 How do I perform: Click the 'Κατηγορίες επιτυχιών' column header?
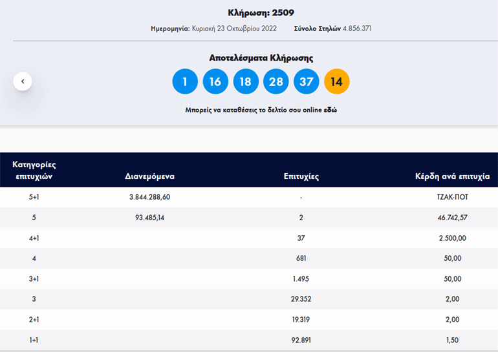click(34, 170)
